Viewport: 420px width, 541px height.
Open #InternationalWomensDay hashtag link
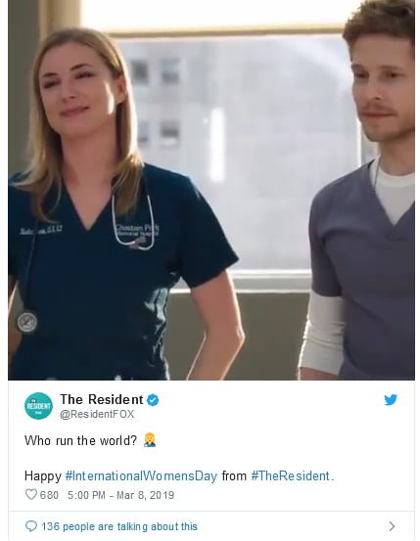[141, 475]
